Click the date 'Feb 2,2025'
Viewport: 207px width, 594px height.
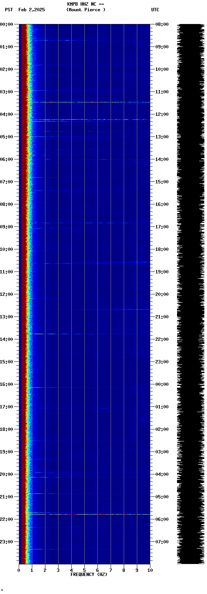(31, 10)
